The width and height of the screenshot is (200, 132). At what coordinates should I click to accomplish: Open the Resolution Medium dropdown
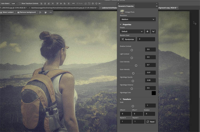point(138,19)
